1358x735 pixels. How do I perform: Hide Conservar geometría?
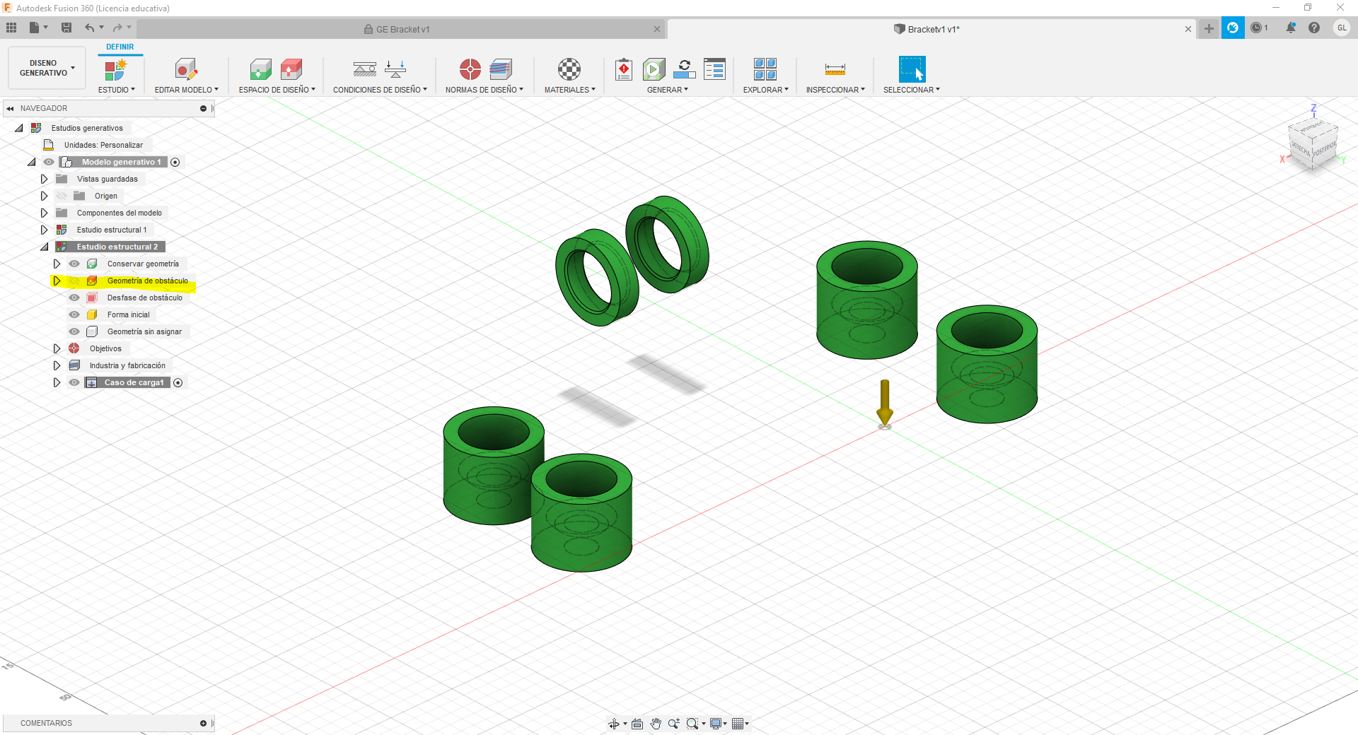[x=74, y=264]
